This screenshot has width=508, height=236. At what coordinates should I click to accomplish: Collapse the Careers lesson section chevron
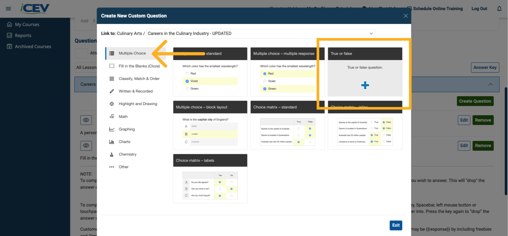pyautogui.click(x=491, y=84)
